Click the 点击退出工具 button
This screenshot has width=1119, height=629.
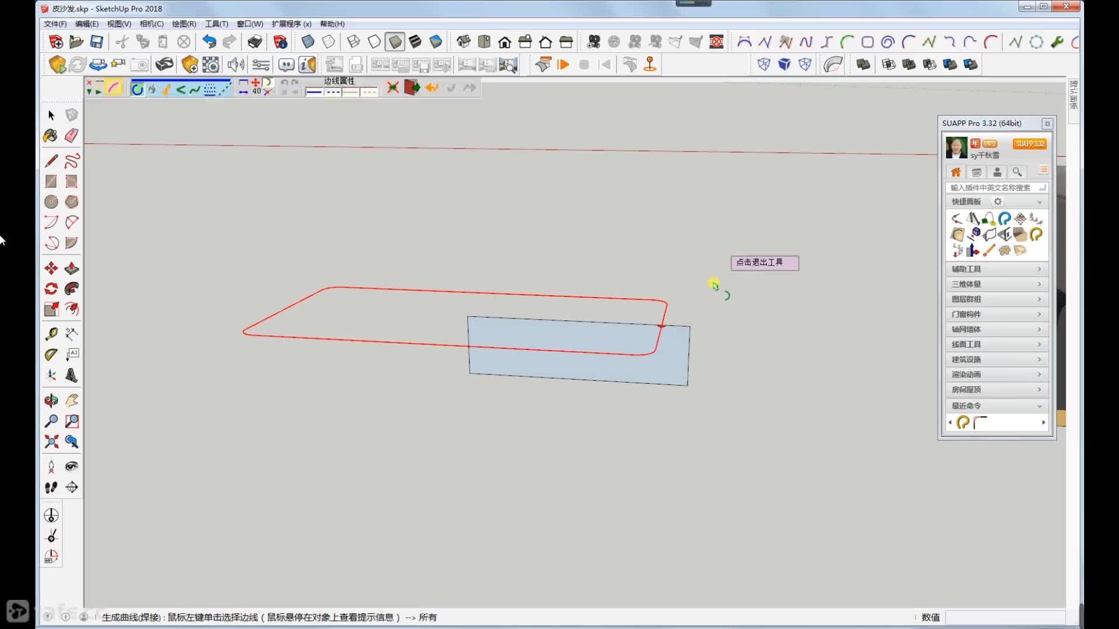pyautogui.click(x=765, y=263)
